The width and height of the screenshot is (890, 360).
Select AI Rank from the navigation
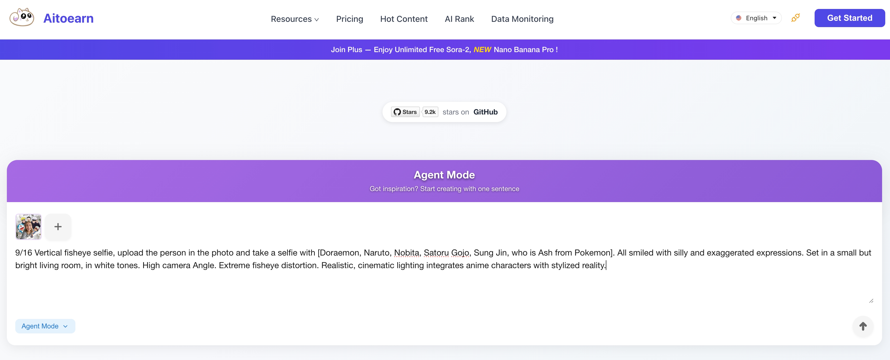point(459,19)
